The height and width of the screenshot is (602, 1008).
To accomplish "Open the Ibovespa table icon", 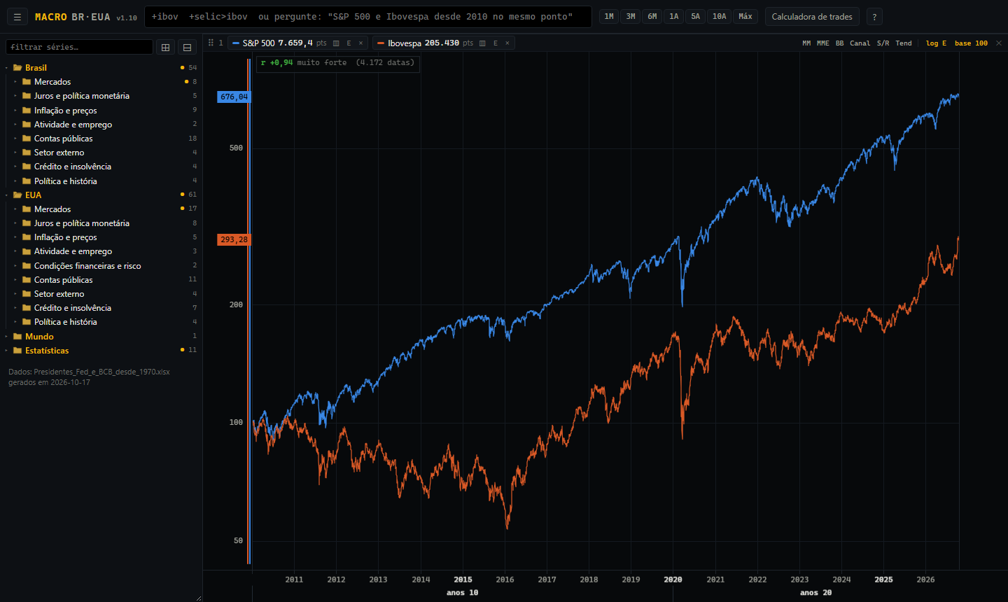I will [482, 43].
